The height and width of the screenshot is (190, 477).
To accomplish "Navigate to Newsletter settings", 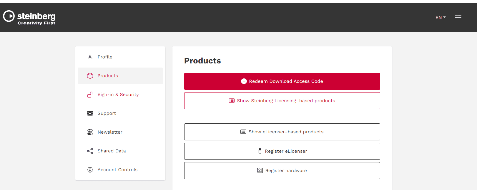I will point(120,132).
